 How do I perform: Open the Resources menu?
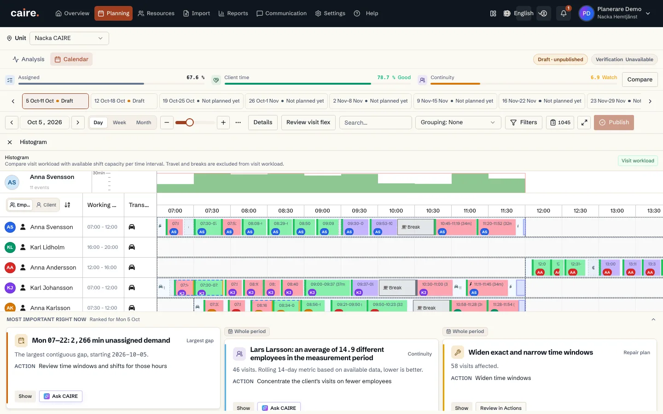coord(156,13)
